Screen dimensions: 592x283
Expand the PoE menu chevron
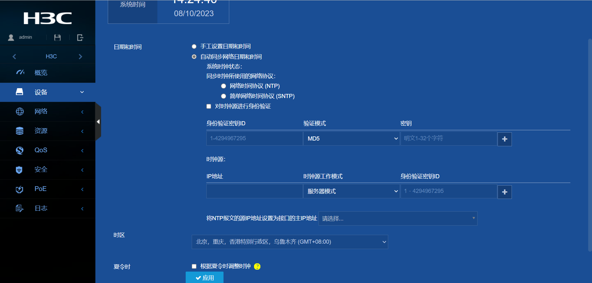(x=82, y=189)
